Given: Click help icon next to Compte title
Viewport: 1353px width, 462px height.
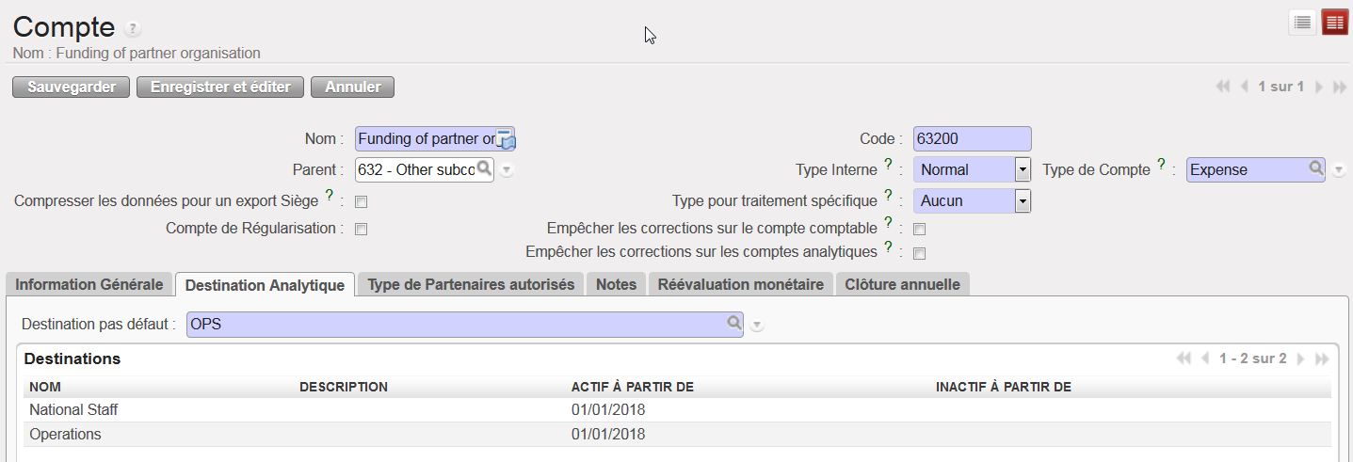Looking at the screenshot, I should (133, 29).
